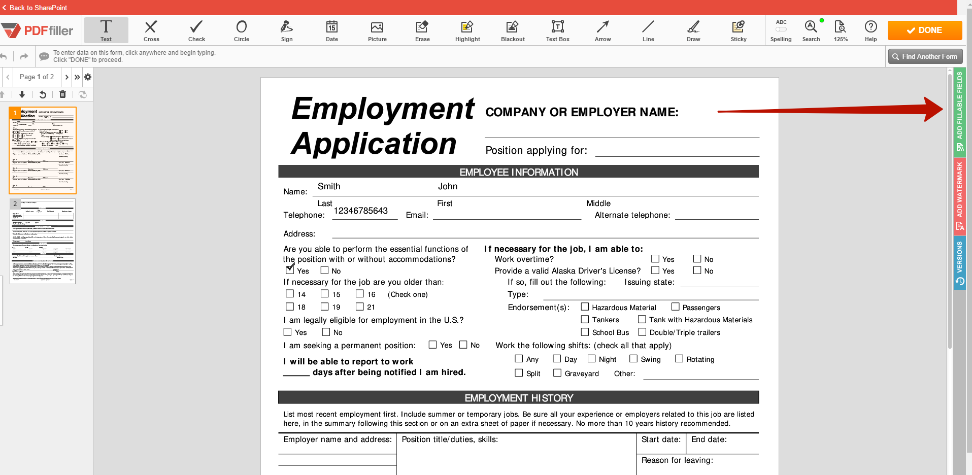Click the undo arrow icon
972x475 pixels.
4,56
